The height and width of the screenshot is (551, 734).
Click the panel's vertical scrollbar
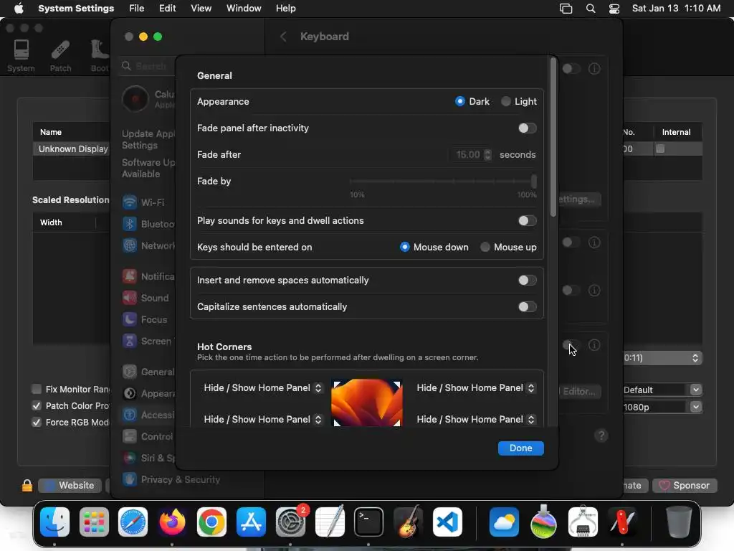click(x=554, y=138)
